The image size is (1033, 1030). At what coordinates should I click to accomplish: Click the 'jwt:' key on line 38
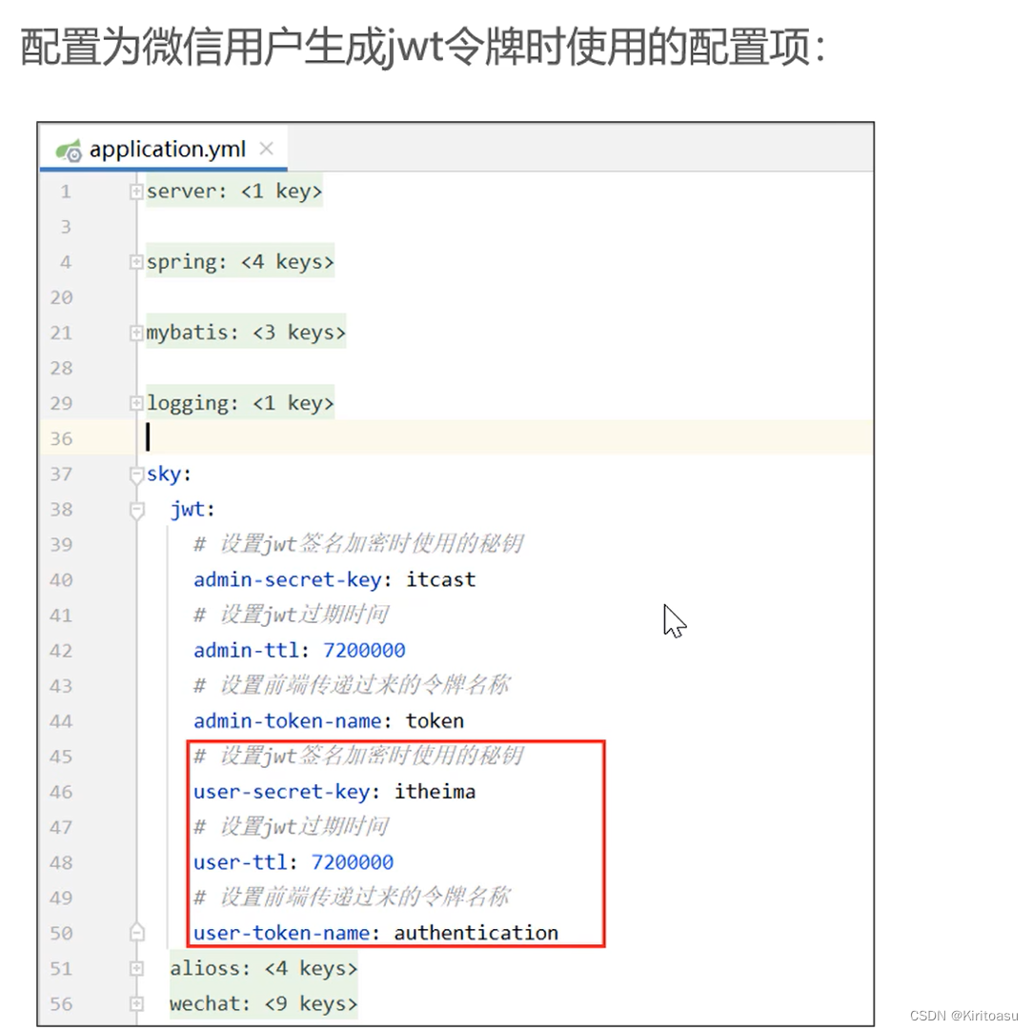tap(192, 510)
